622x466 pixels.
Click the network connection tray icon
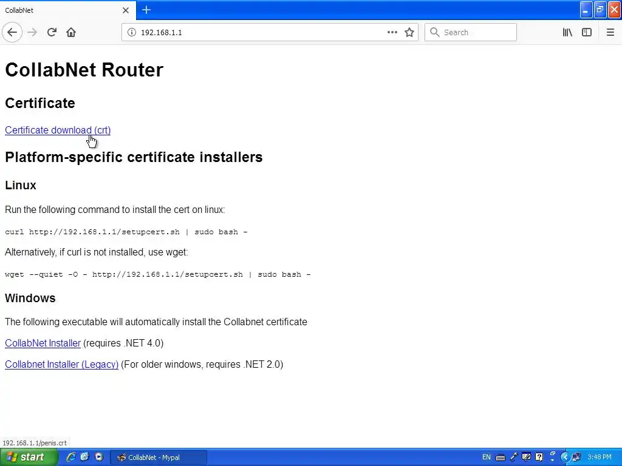(576, 458)
